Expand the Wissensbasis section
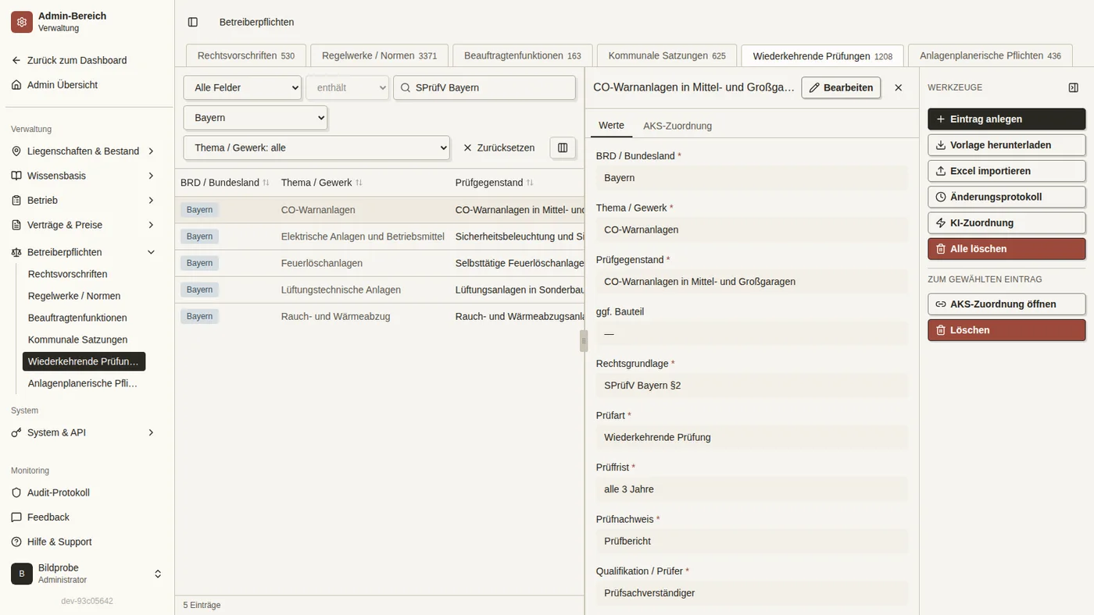The width and height of the screenshot is (1094, 615). 84,176
